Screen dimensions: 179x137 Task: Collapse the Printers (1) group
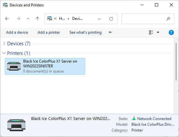pos(4,53)
